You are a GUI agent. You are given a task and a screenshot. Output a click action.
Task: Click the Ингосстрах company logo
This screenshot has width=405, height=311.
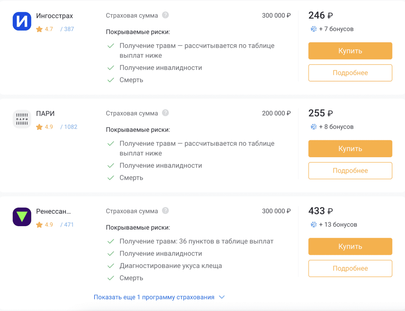[22, 21]
